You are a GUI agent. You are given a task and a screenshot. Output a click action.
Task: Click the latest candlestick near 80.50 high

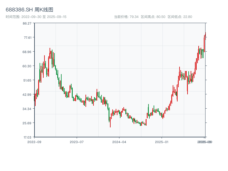[205, 36]
